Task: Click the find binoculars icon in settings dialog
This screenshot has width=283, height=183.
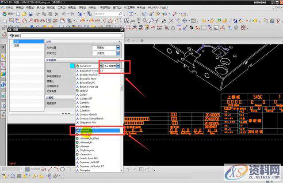Action: click(12, 35)
